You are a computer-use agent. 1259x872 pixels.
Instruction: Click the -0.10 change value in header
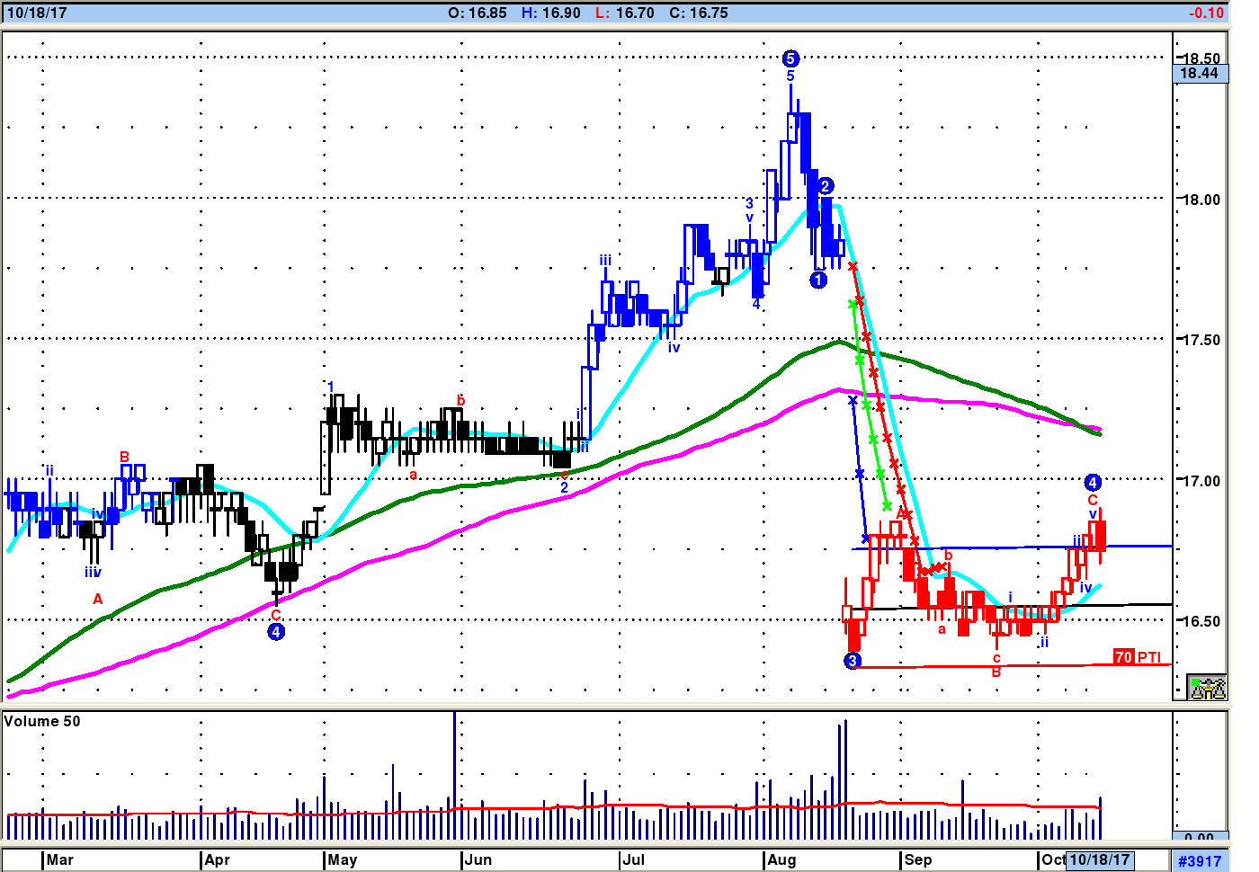point(1206,13)
